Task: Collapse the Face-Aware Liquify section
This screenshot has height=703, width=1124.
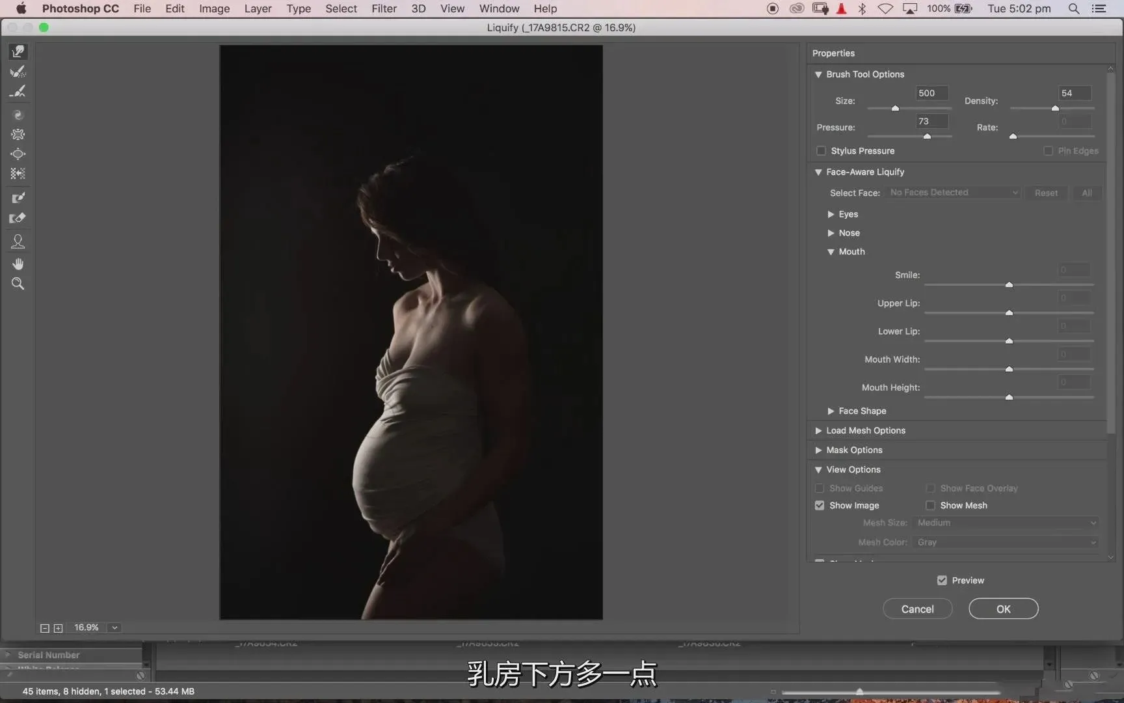Action: tap(818, 172)
